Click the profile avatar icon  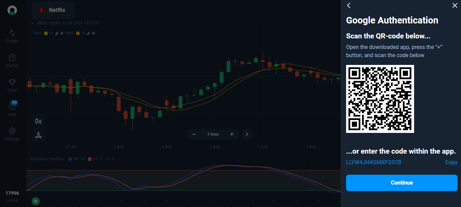[12, 11]
